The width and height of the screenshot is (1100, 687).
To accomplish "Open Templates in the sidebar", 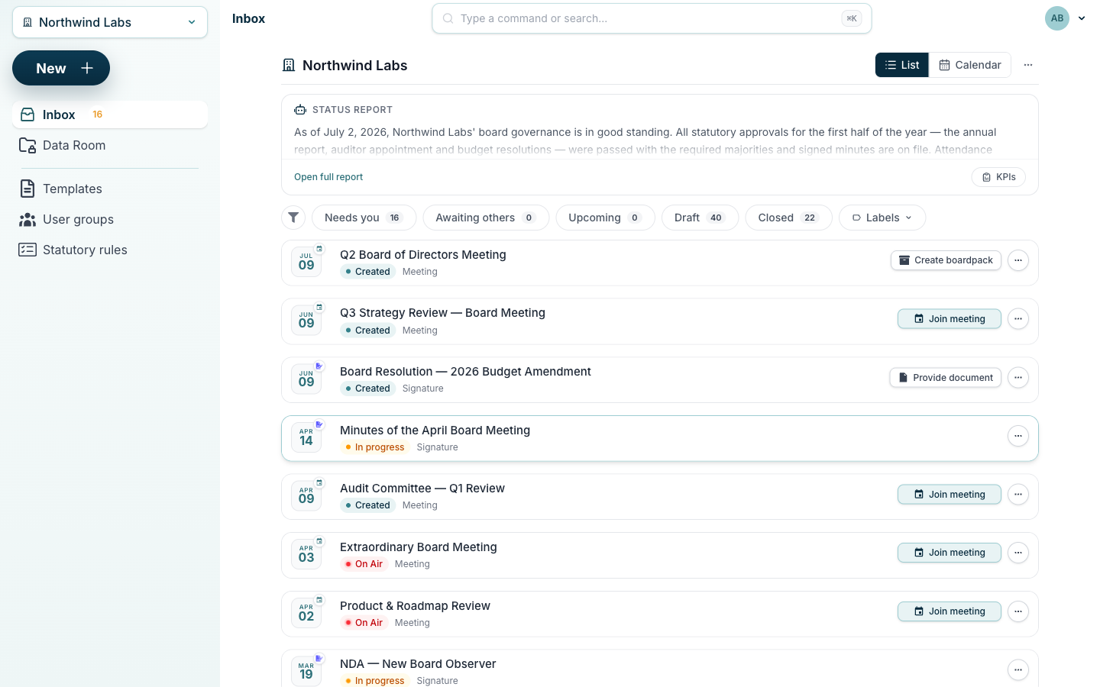I will click(x=110, y=189).
